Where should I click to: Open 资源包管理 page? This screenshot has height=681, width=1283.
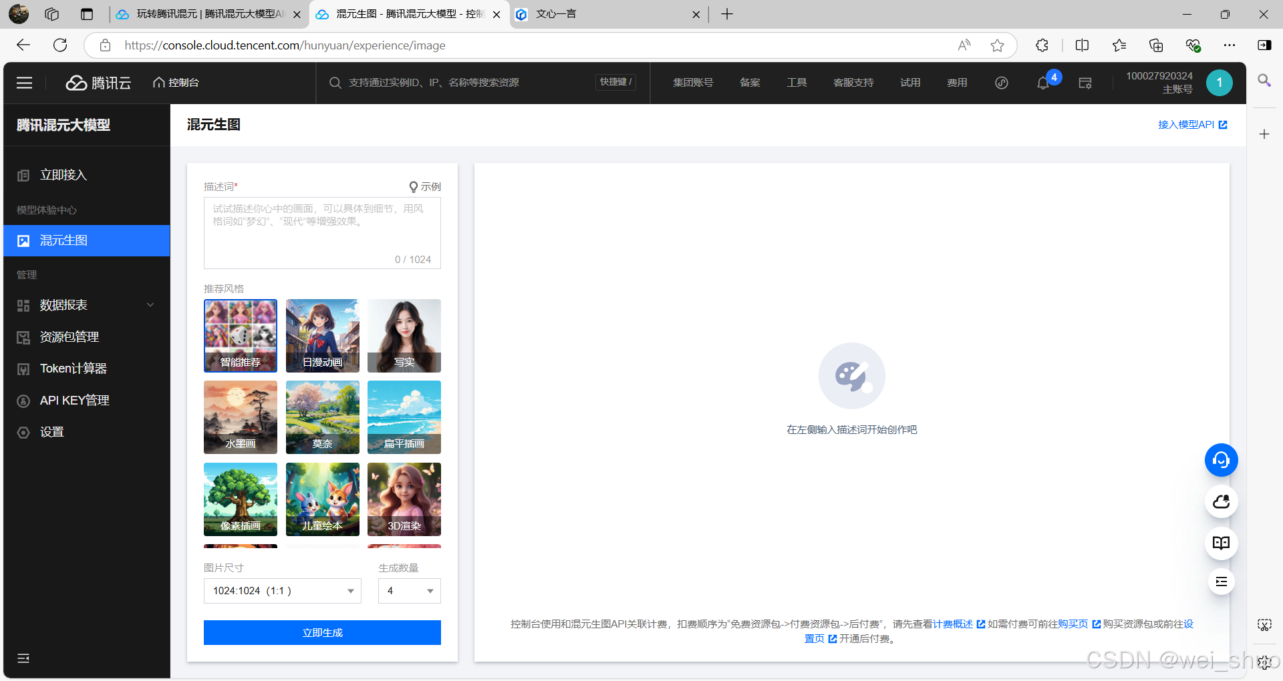pyautogui.click(x=87, y=337)
